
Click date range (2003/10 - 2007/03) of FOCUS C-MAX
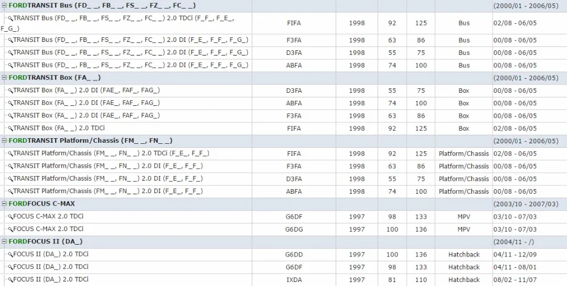coord(526,204)
